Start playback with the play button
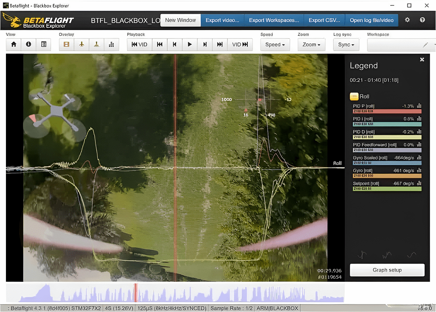The width and height of the screenshot is (436, 312). (189, 45)
